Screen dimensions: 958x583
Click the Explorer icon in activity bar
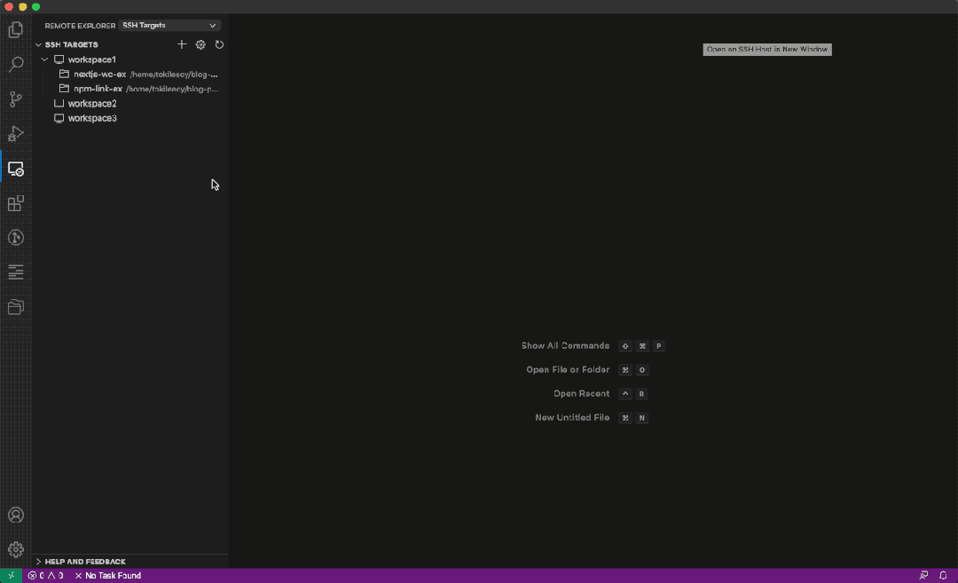coord(15,29)
